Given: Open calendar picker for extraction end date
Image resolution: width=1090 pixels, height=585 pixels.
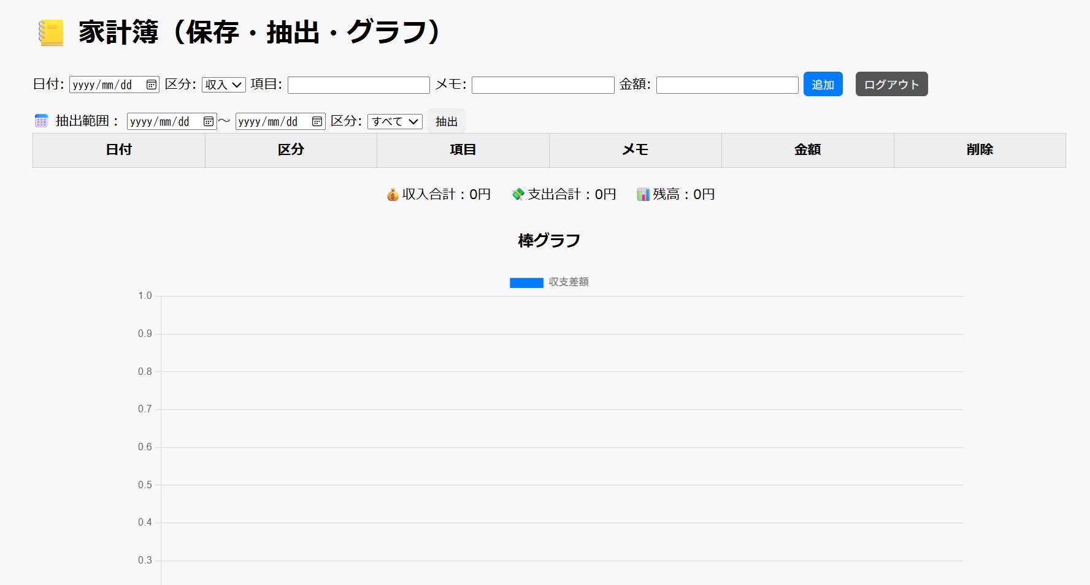Looking at the screenshot, I should [x=317, y=122].
